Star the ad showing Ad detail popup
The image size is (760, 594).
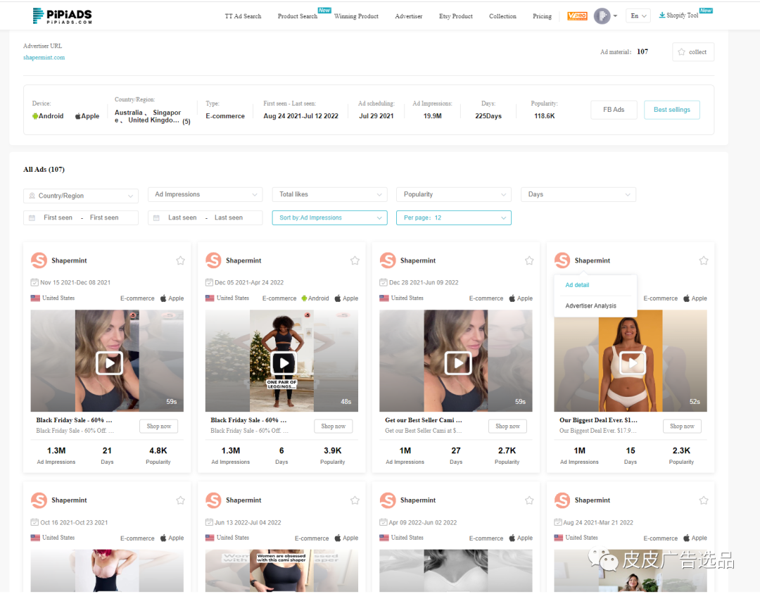[704, 260]
